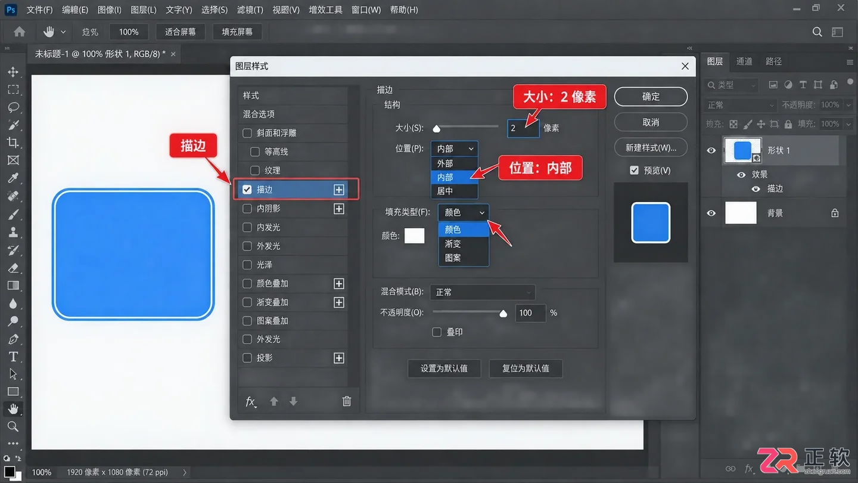Image resolution: width=858 pixels, height=483 pixels.
Task: Click the trash icon in Layer Style dialog
Action: click(x=347, y=401)
